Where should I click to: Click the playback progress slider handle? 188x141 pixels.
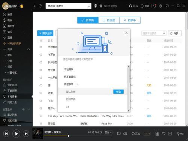(x=68, y=136)
